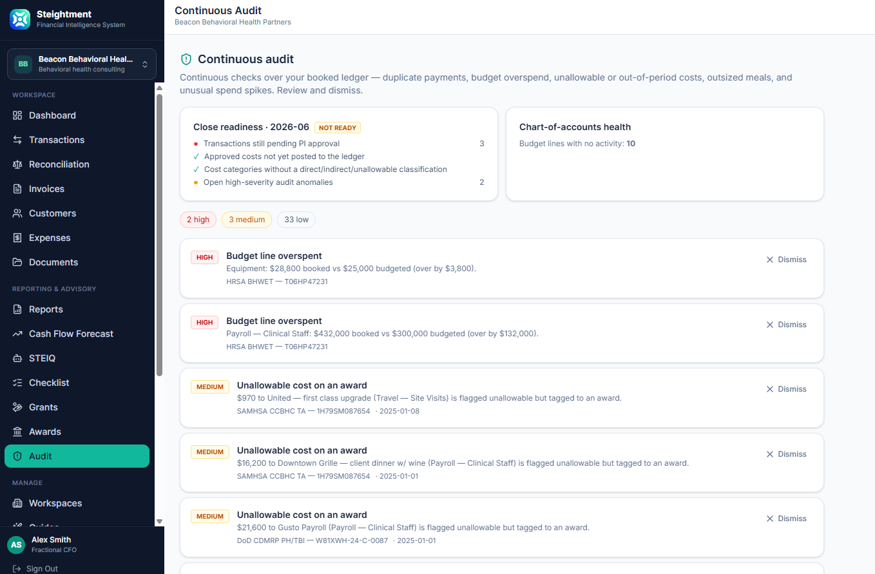Select the Awards menu item
This screenshot has width=875, height=574.
[77, 432]
